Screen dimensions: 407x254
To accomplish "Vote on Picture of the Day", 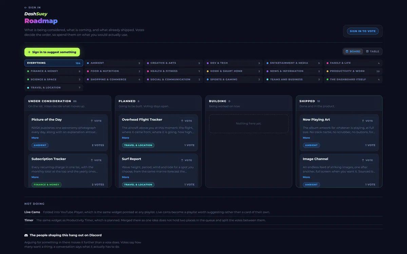I will [96, 121].
